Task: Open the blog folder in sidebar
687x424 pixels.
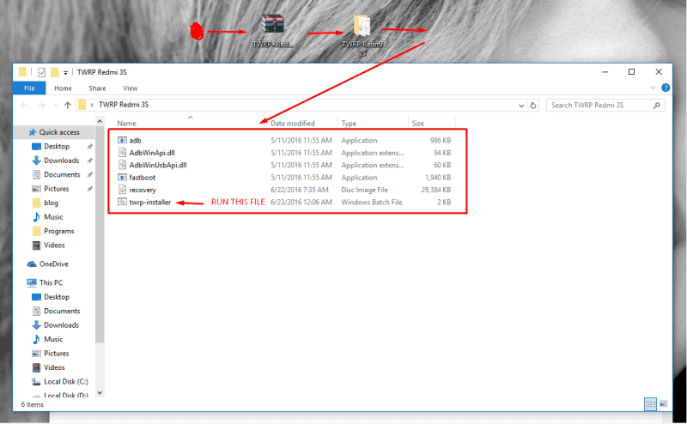Action: [51, 203]
